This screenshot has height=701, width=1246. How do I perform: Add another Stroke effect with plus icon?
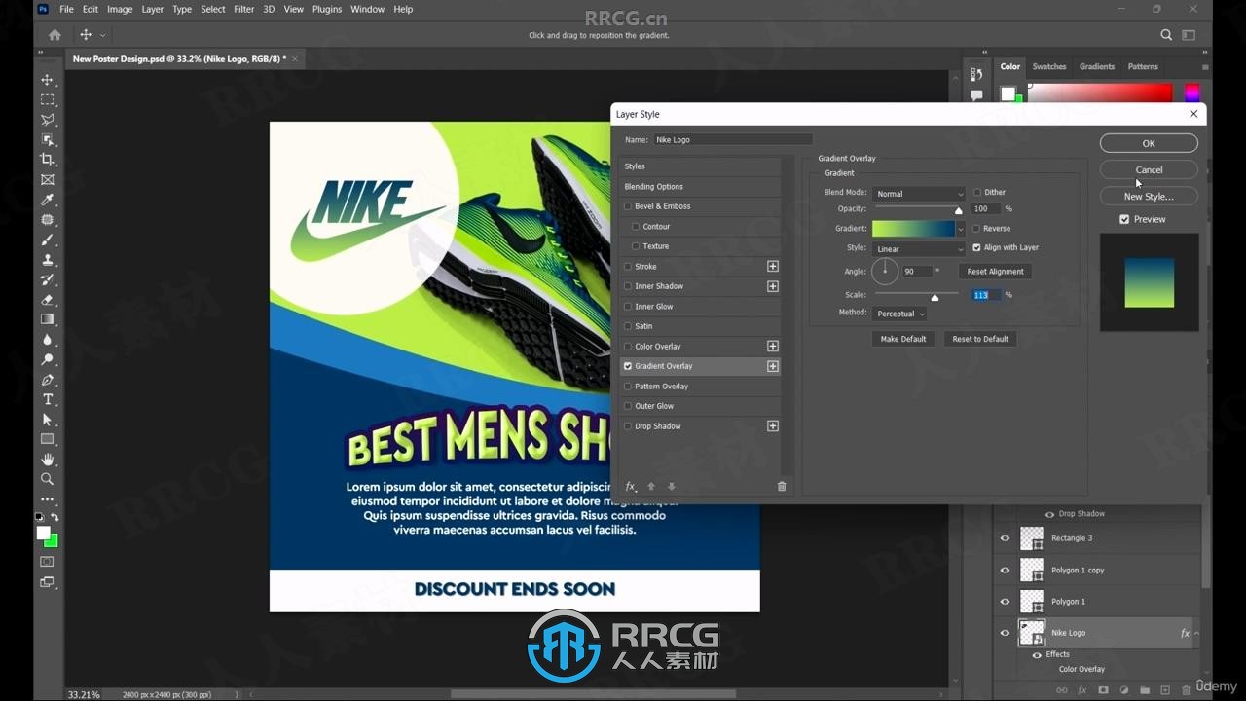point(773,266)
